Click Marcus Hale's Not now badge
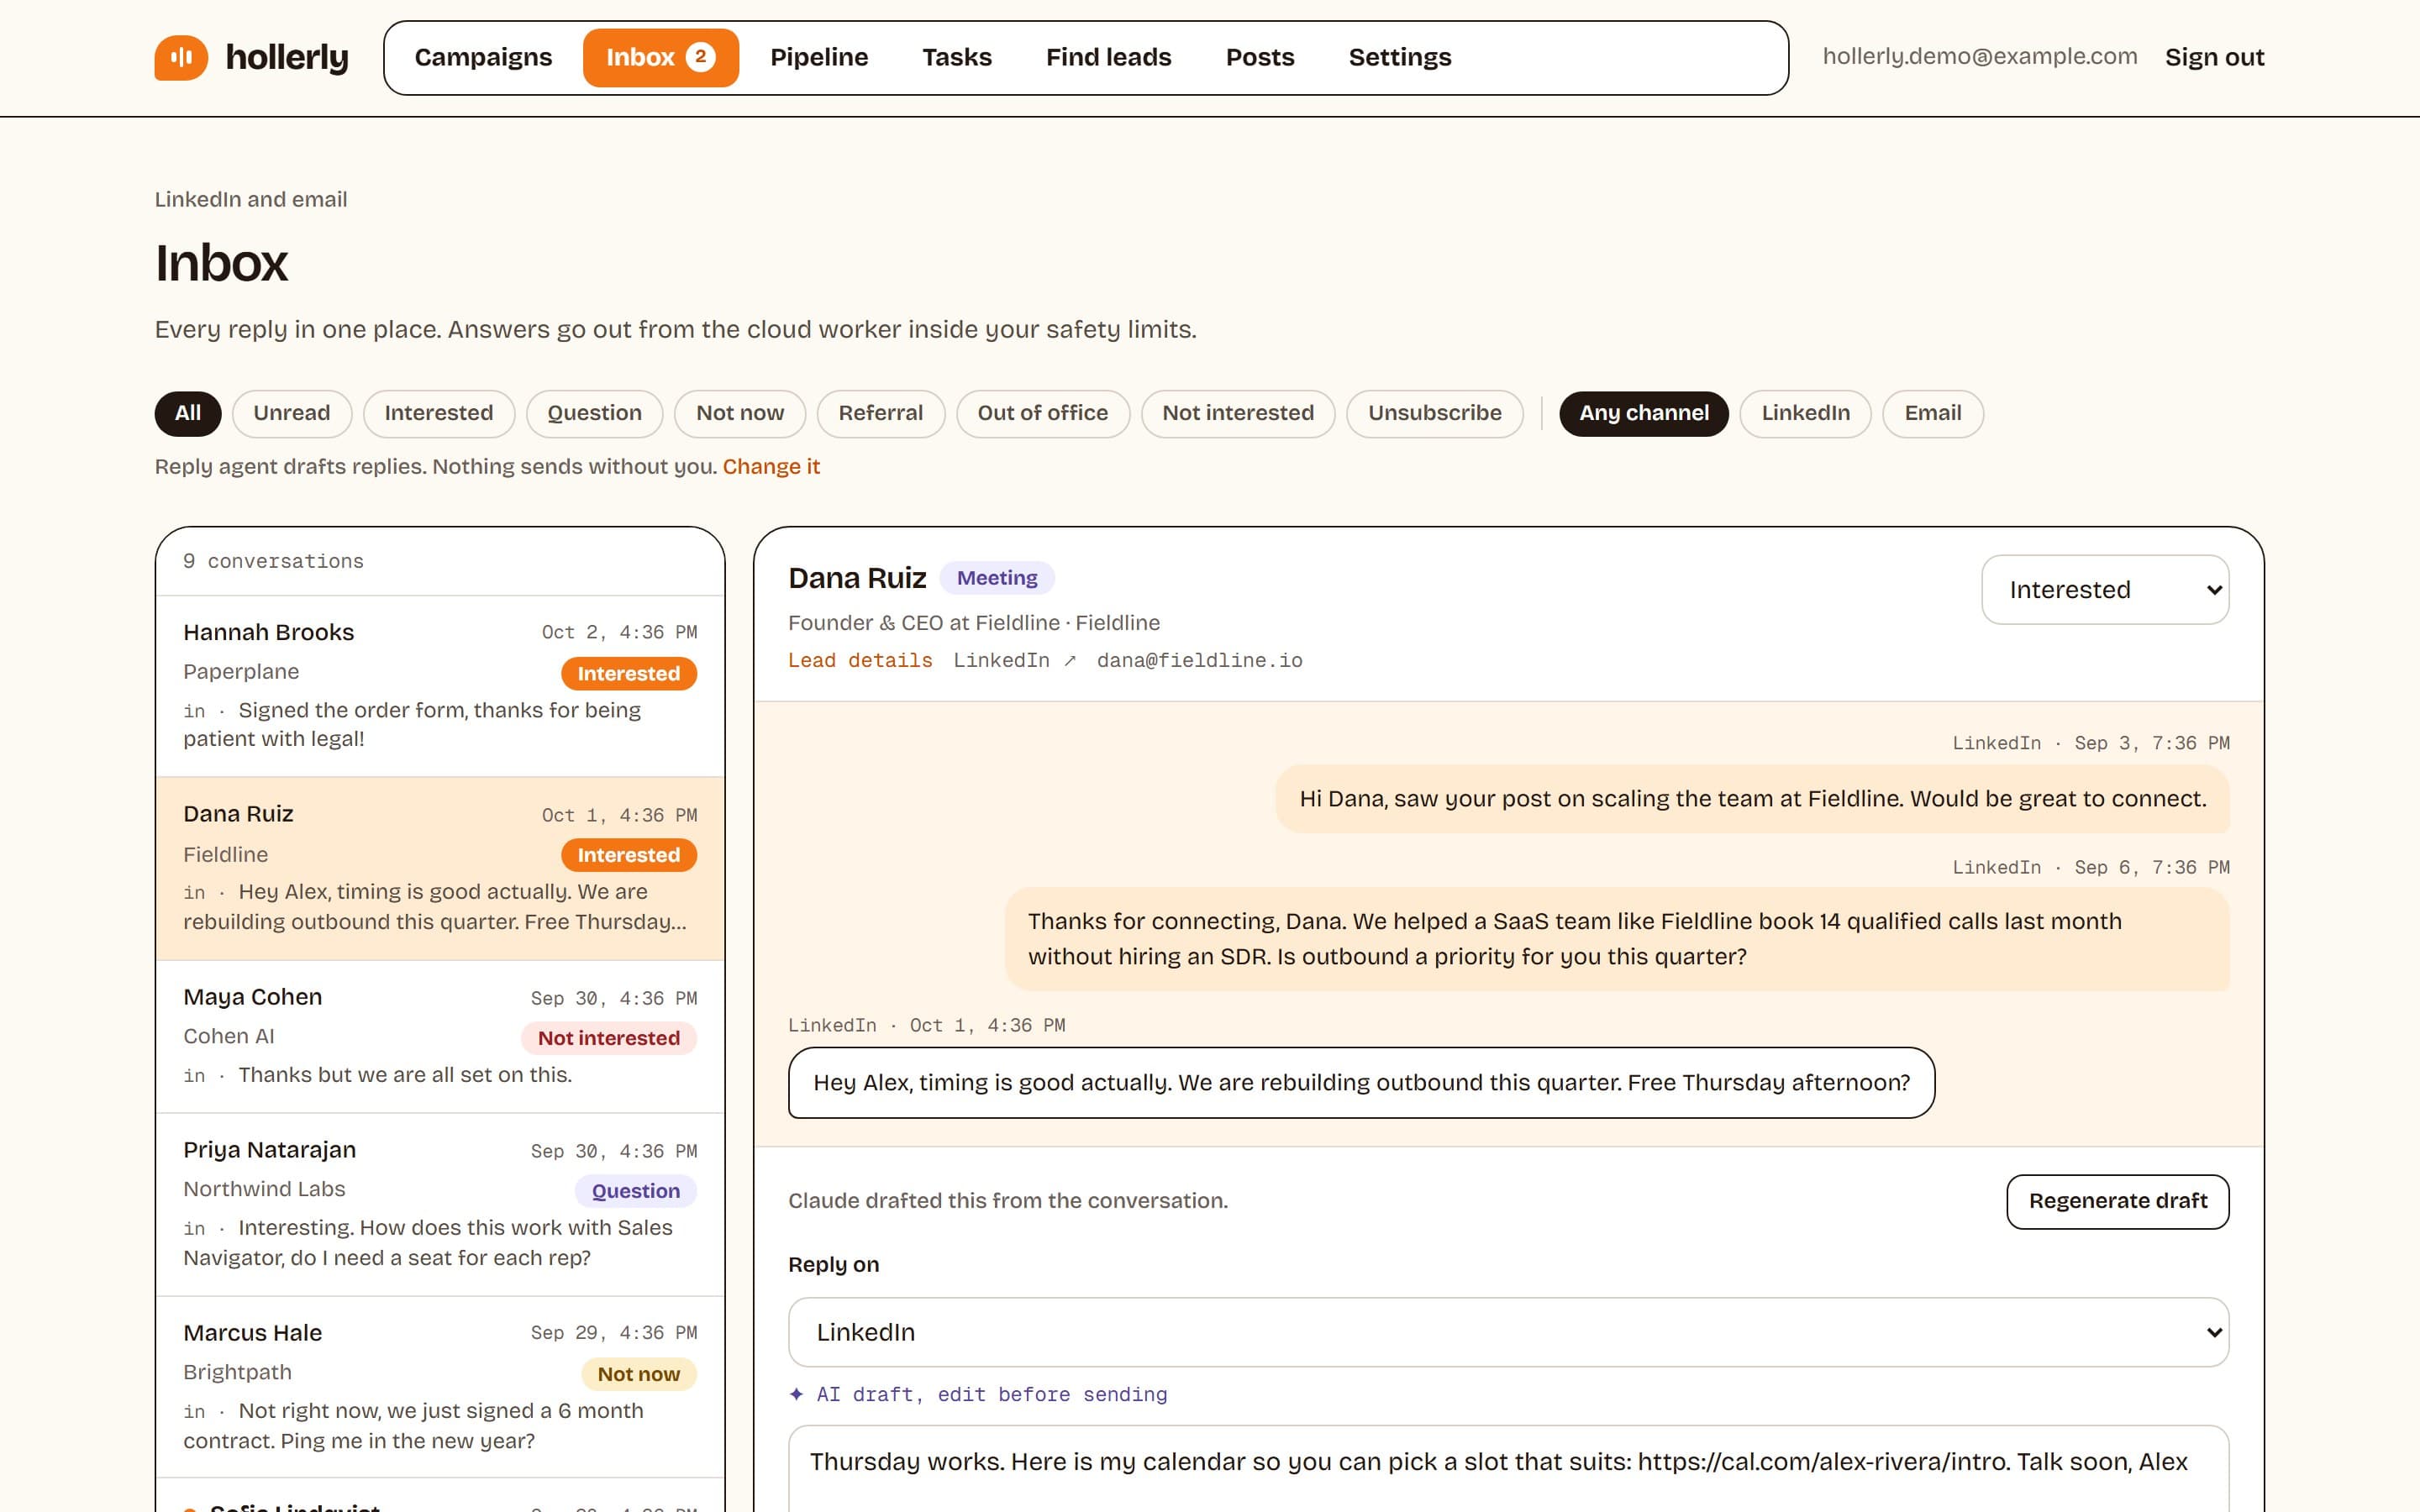Viewport: 2420px width, 1512px height. pos(638,1374)
